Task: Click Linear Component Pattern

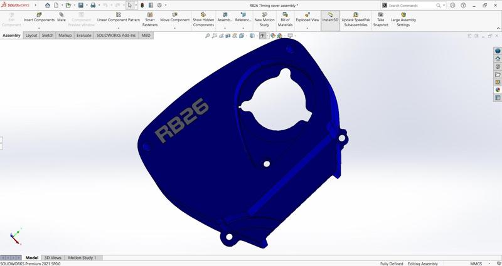Action: pyautogui.click(x=119, y=18)
